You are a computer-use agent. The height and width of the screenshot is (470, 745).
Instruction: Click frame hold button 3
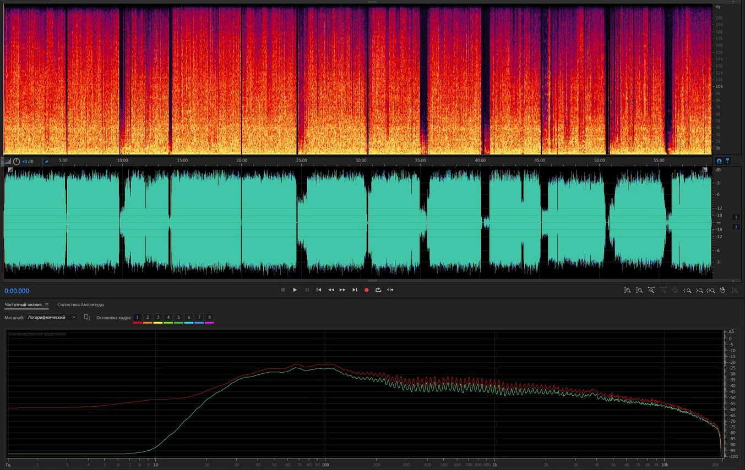point(157,318)
